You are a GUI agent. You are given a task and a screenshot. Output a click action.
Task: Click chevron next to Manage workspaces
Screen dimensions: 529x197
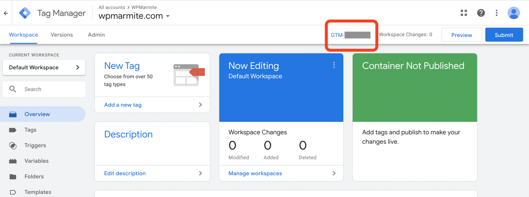point(334,173)
